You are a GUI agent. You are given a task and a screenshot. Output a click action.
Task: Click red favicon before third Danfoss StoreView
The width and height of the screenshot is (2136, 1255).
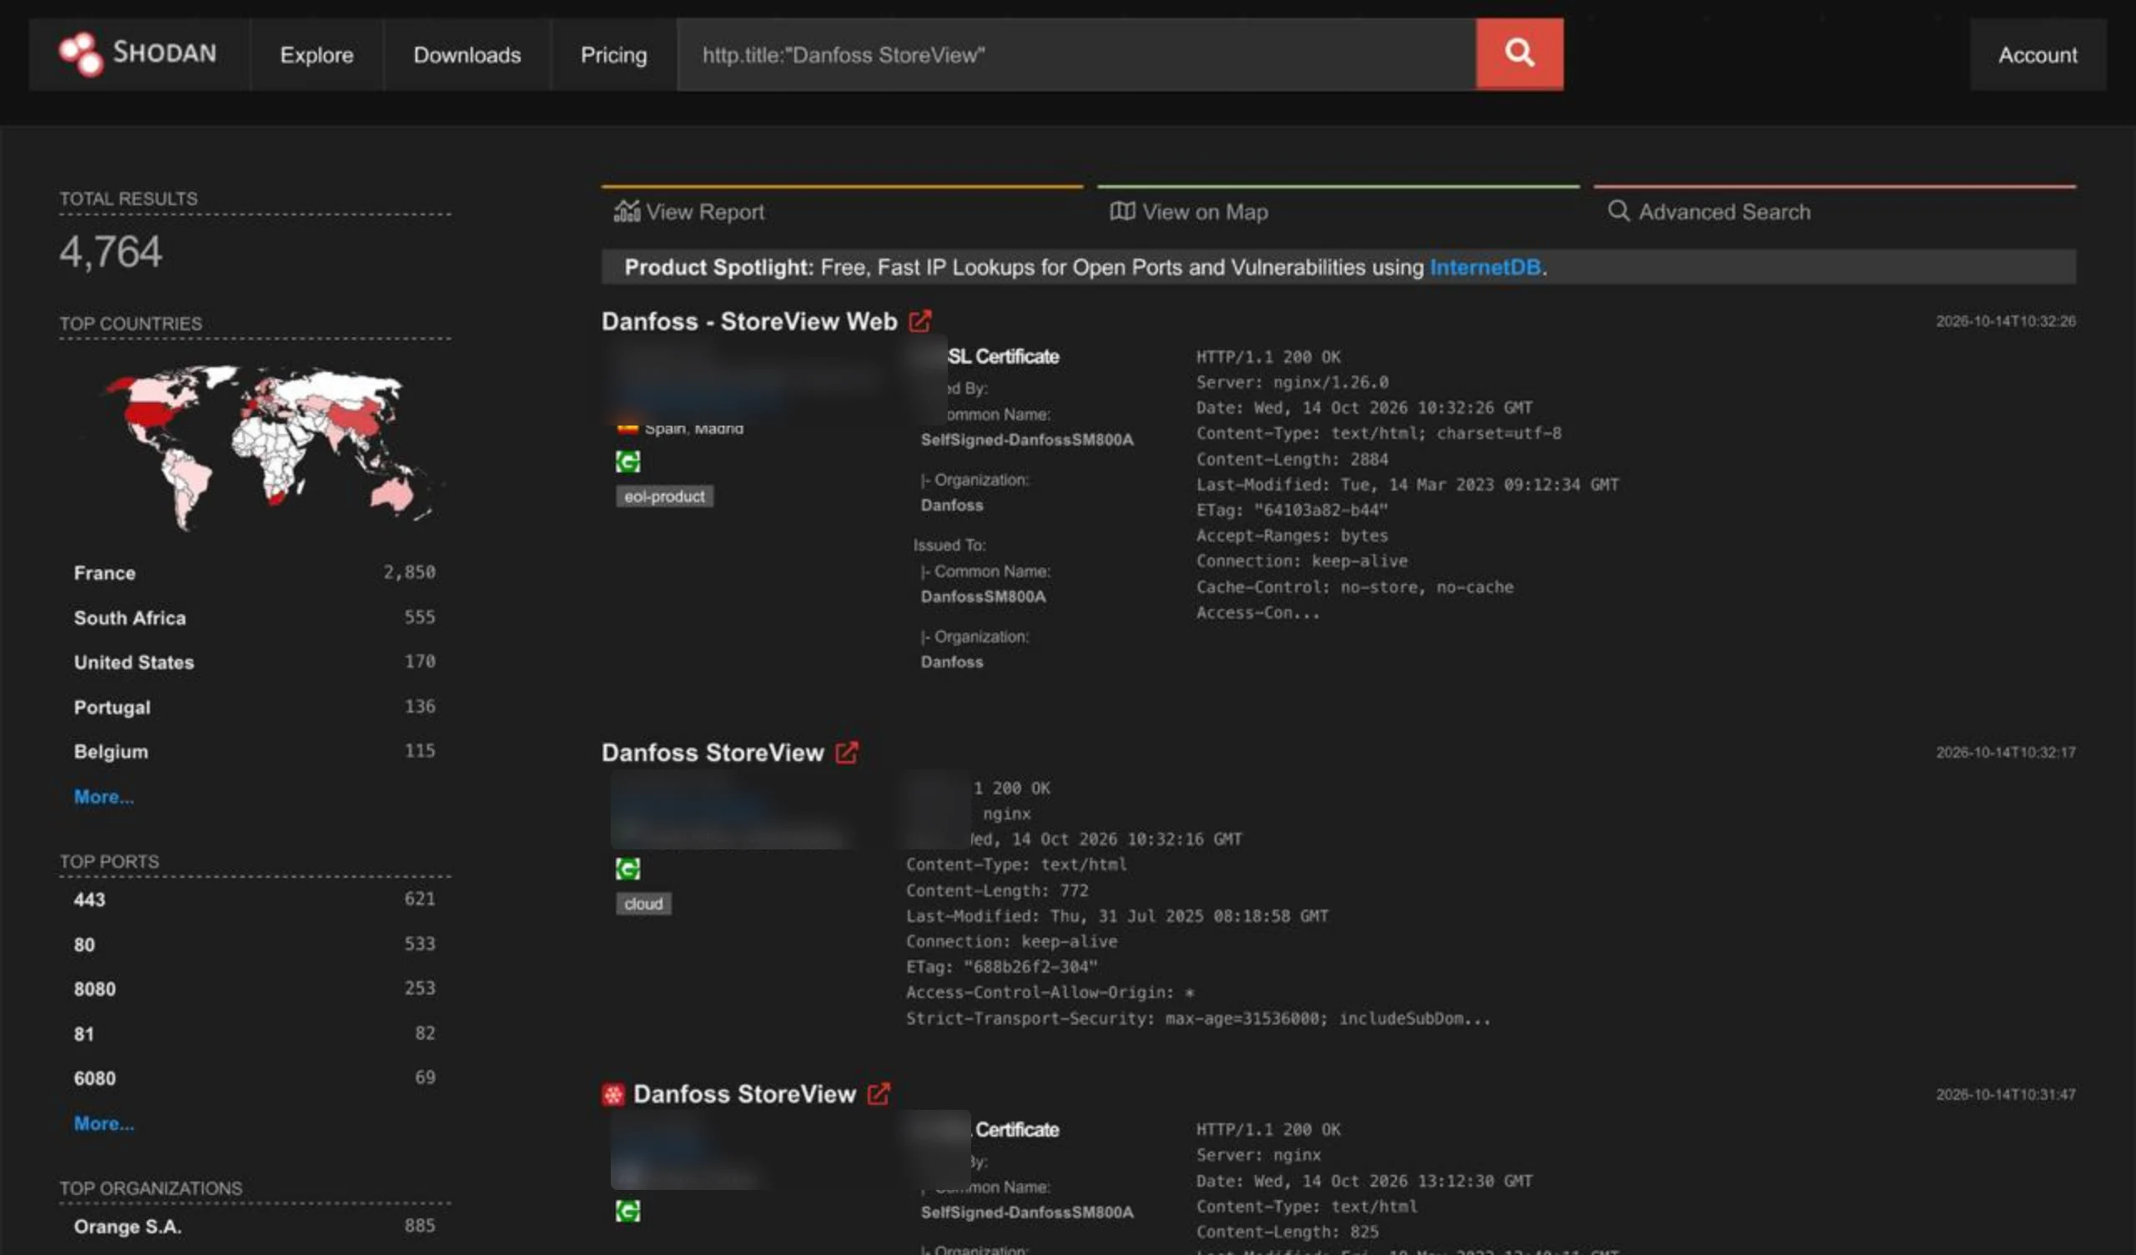coord(612,1095)
